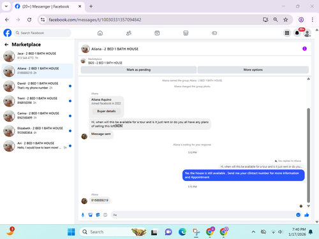Screen dimensions: 319x239
Task: Send a thumbs-up like
Action: [306, 215]
